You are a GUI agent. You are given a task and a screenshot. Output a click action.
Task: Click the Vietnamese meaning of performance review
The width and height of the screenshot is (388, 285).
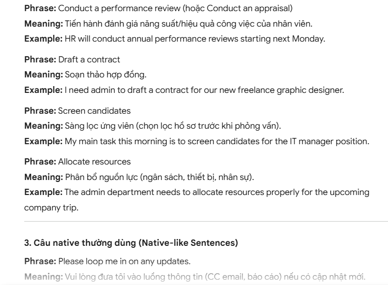tap(188, 24)
